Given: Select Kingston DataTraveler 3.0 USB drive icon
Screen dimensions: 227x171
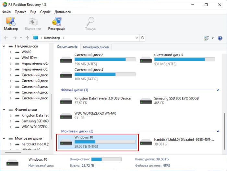Looking at the screenshot, I should [66, 101].
